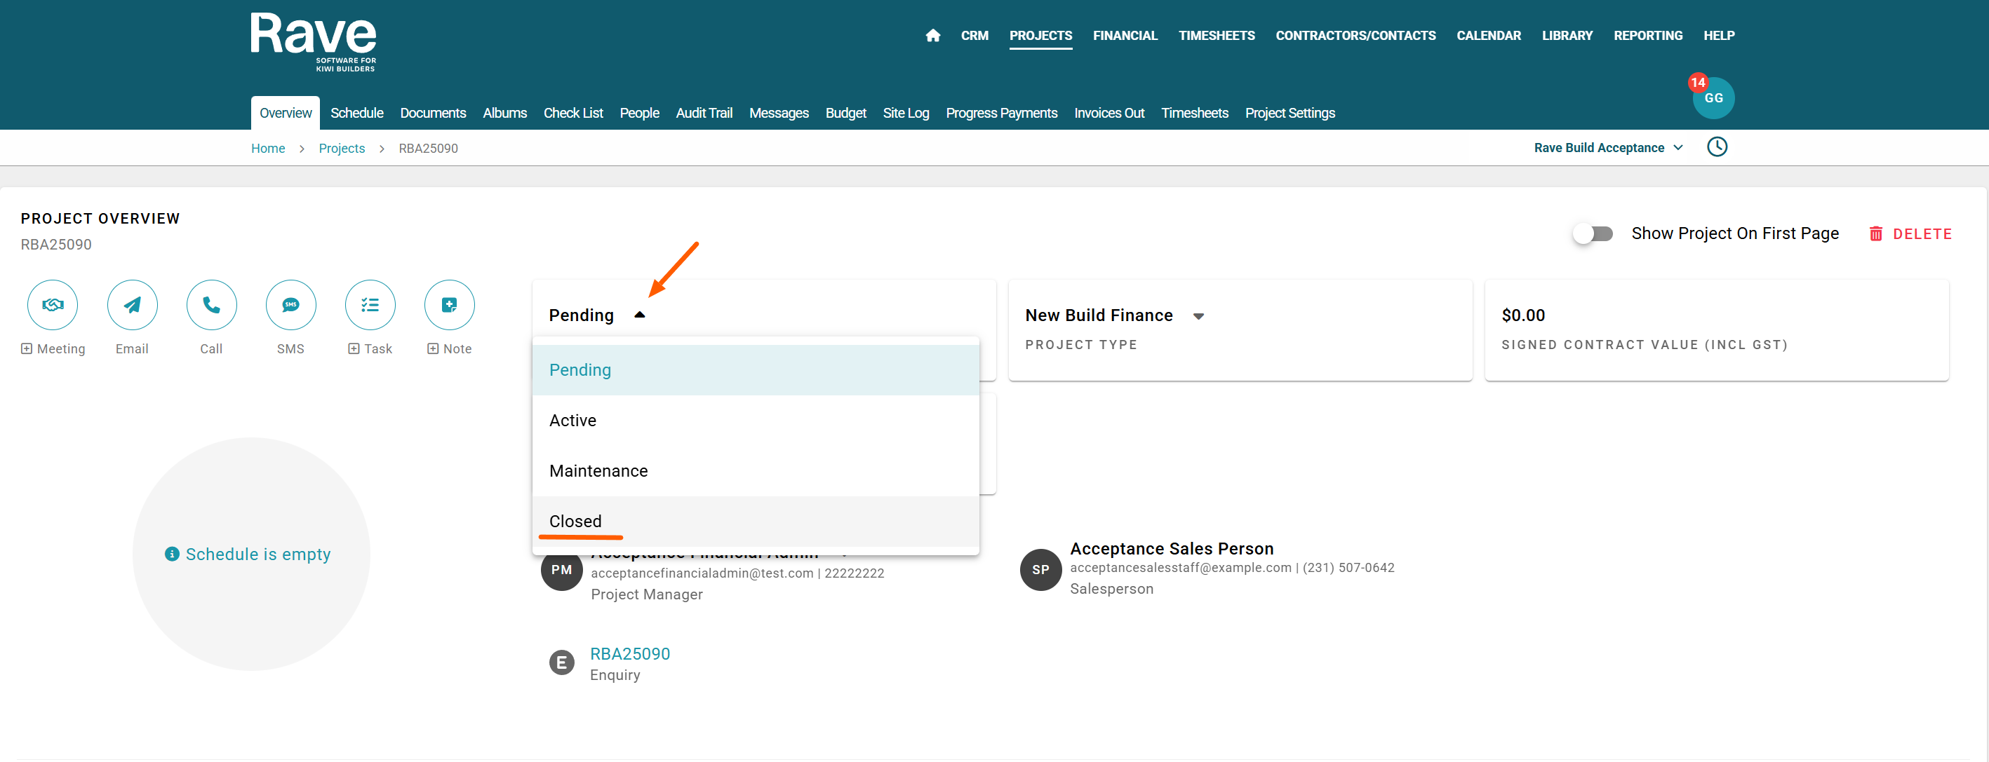
Task: Select Closed from status list
Action: [575, 522]
